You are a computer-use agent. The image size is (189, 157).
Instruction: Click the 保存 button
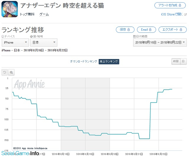point(125,30)
